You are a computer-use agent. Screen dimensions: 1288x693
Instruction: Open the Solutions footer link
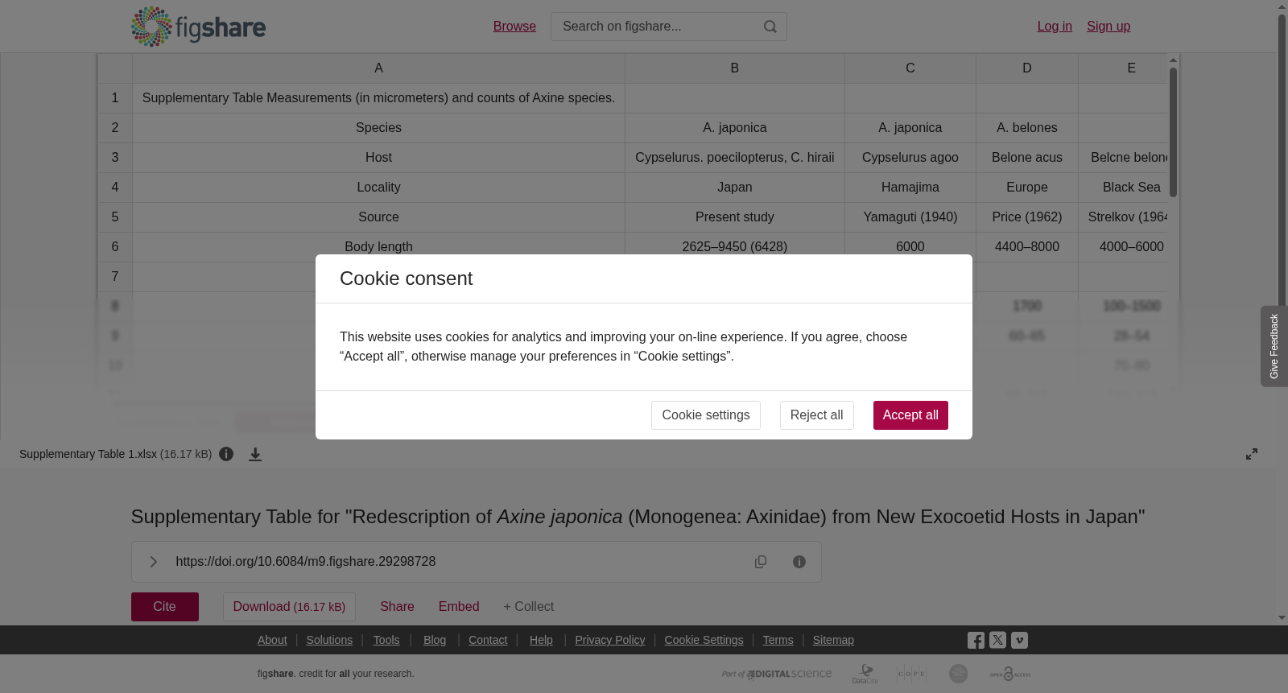click(x=329, y=640)
